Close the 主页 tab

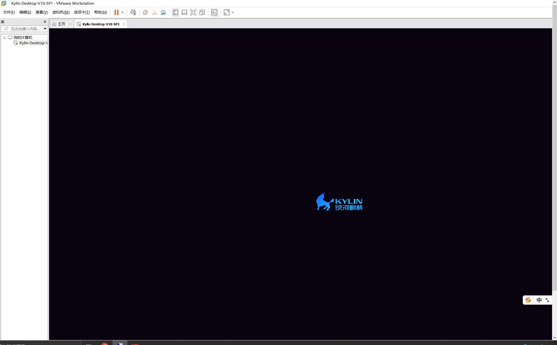pos(70,24)
